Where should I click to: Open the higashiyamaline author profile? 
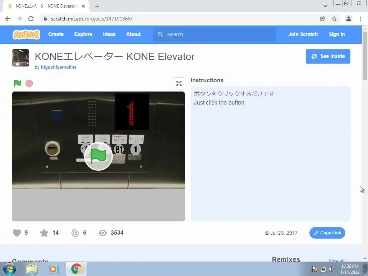59,67
